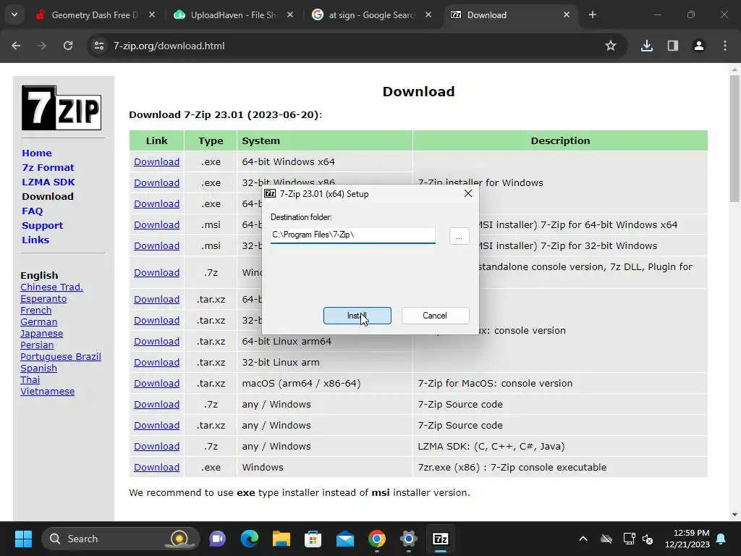
Task: Download 32-bit Linux arm .tar.xz
Action: (x=156, y=362)
